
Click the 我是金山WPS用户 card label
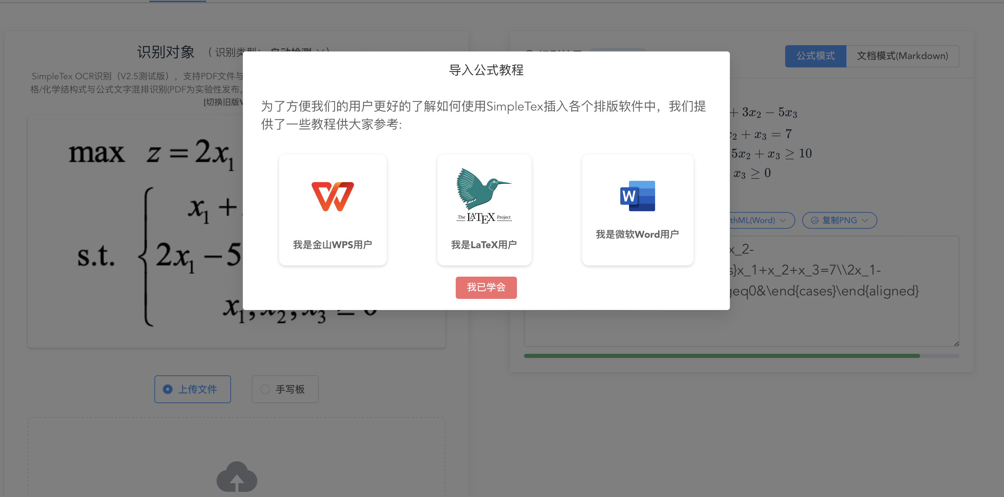[333, 245]
